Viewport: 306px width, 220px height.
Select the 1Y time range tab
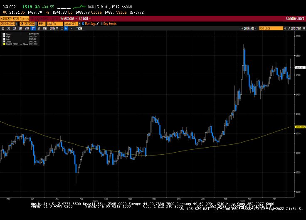click(x=33, y=28)
